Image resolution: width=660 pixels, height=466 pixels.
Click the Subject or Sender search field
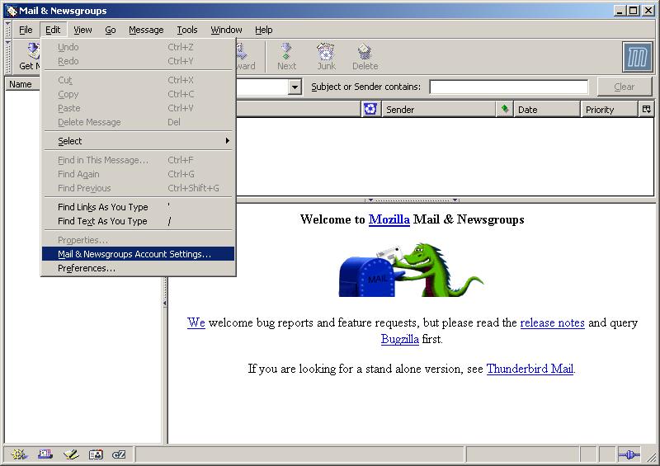pos(508,87)
